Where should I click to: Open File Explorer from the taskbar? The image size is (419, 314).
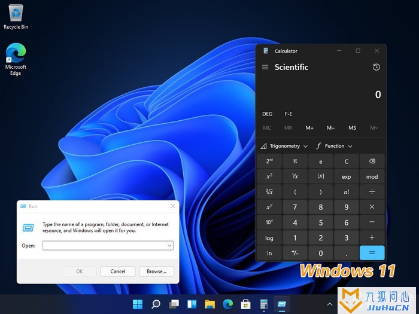209,304
